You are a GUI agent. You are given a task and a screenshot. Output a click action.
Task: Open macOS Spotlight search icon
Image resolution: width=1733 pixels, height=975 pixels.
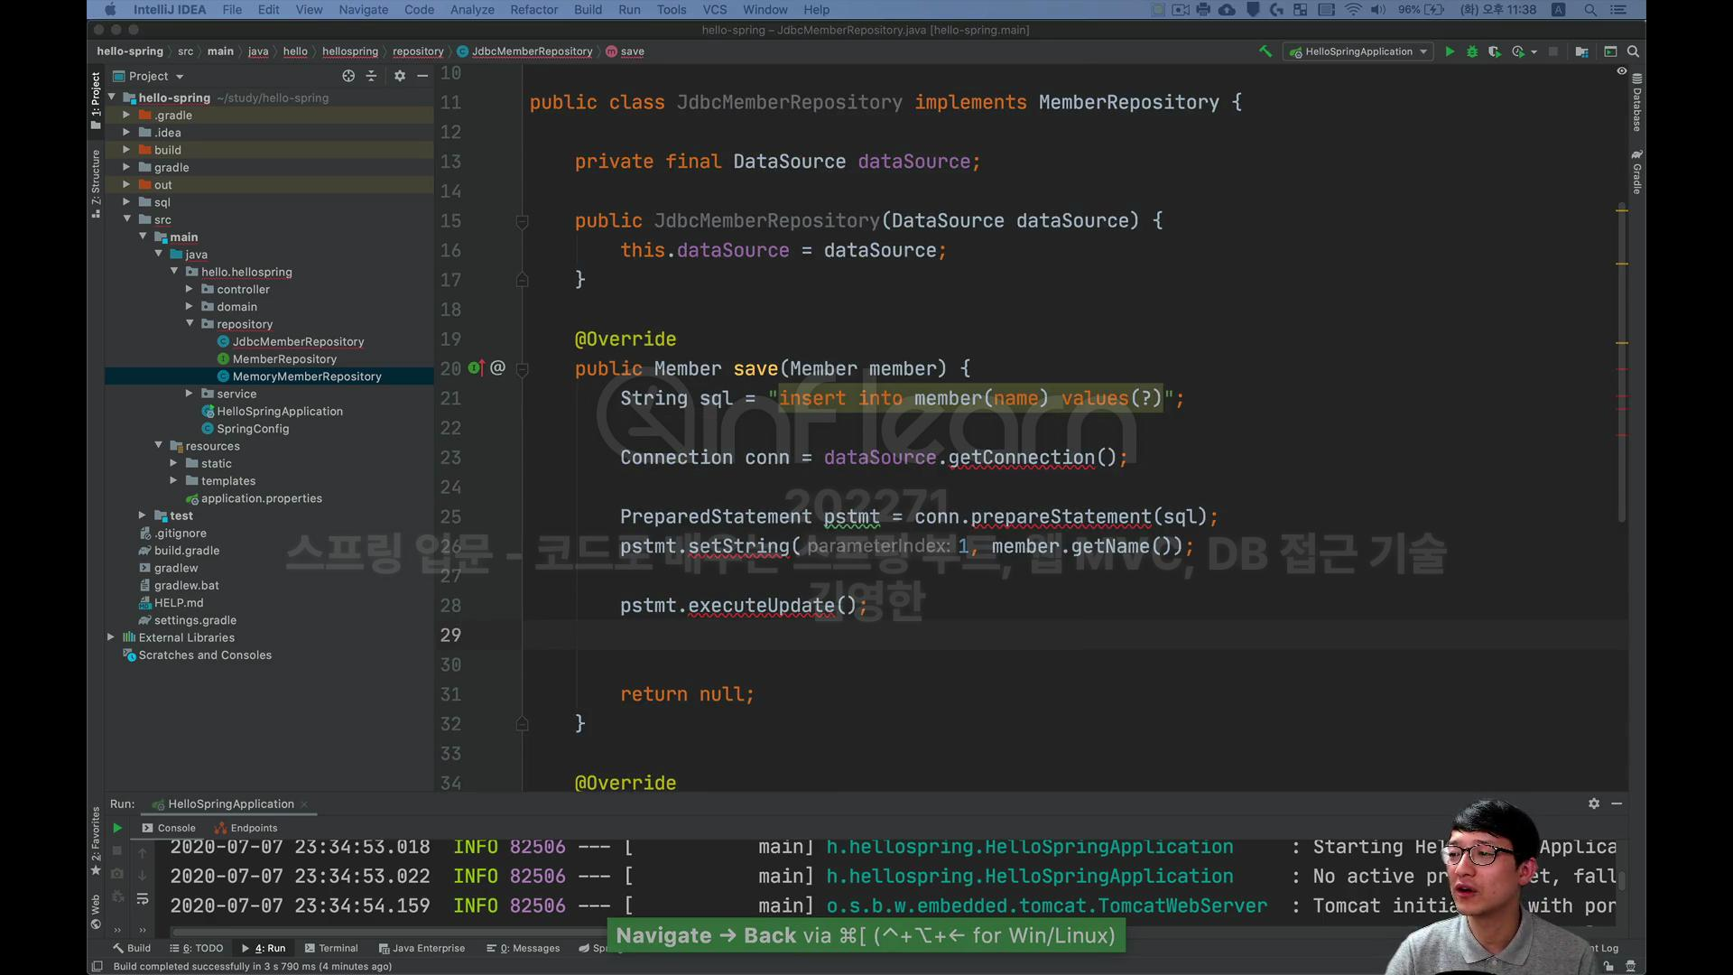coord(1590,10)
